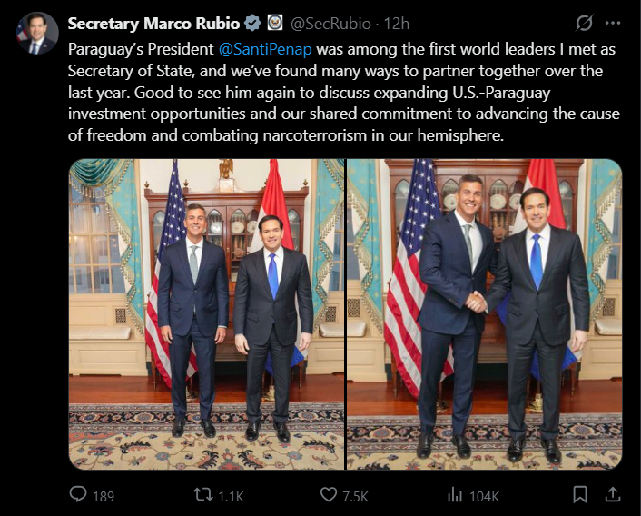Bookmark this post
The width and height of the screenshot is (641, 516).
579,494
